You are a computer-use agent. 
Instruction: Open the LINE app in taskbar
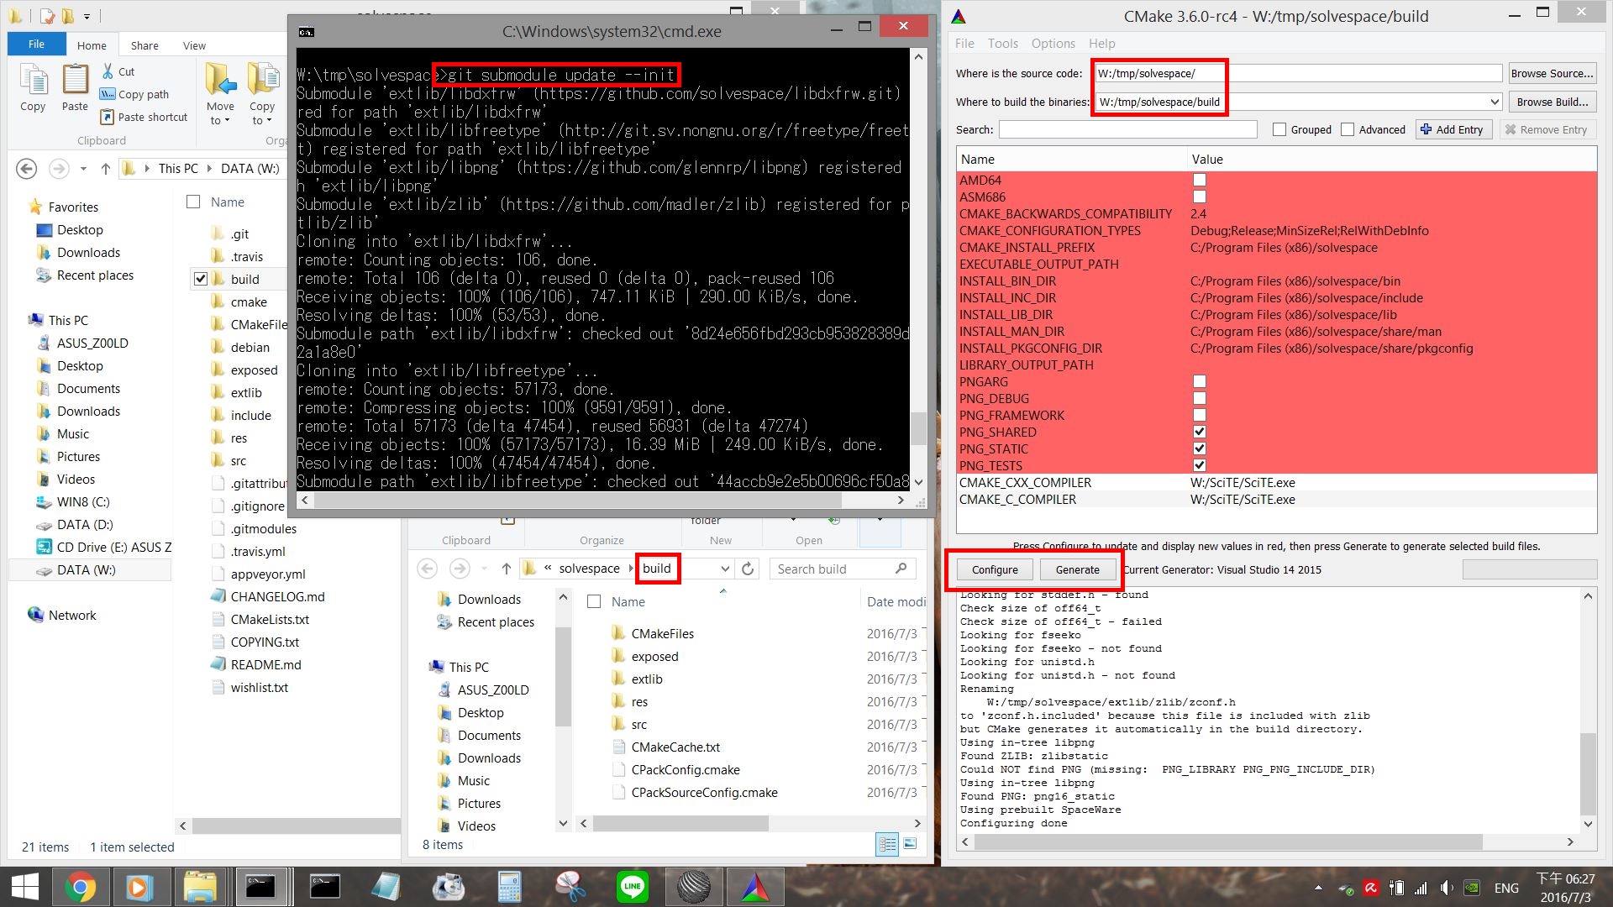point(632,887)
